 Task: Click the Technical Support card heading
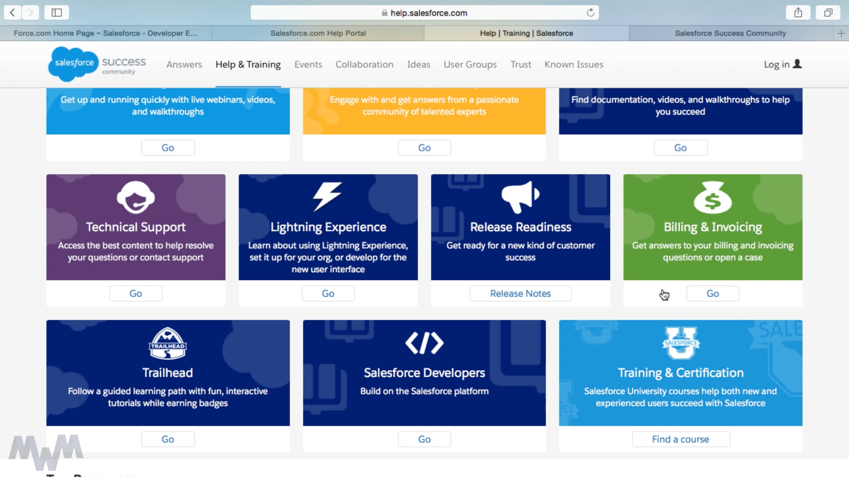[x=136, y=227]
